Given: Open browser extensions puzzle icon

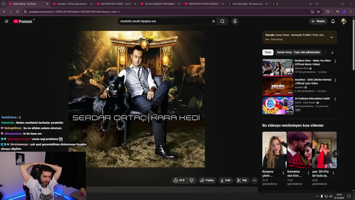Looking at the screenshot, I should 328,12.
